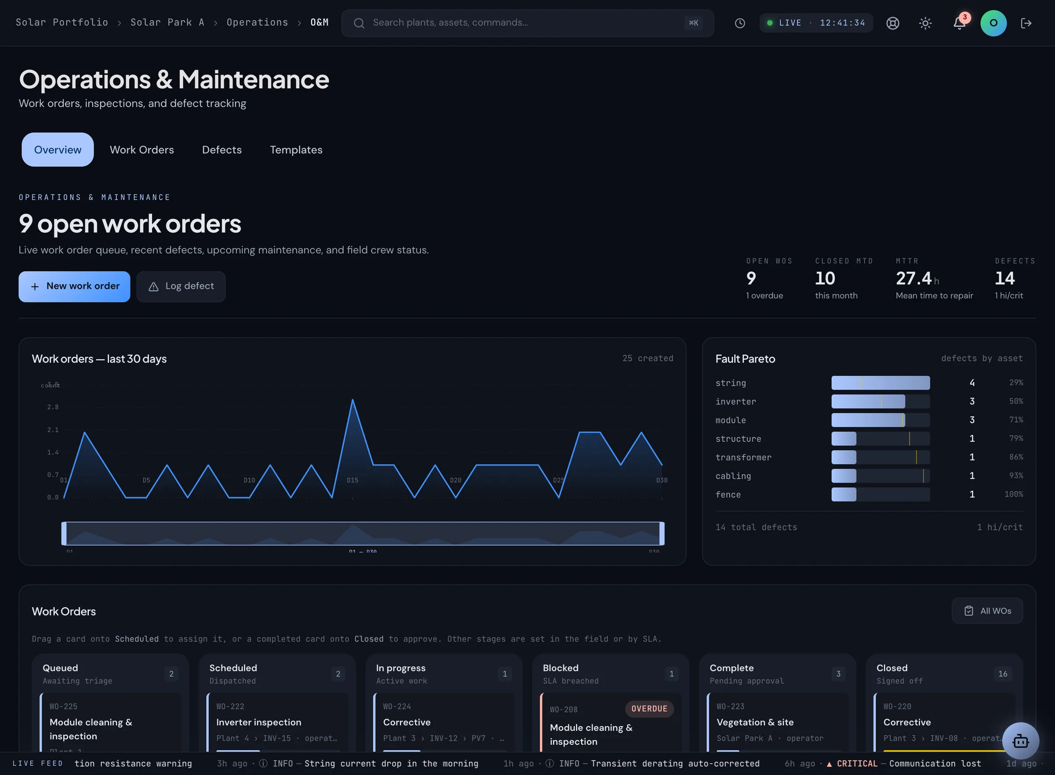
Task: Open work order WO-225 card
Action: pyautogui.click(x=110, y=723)
